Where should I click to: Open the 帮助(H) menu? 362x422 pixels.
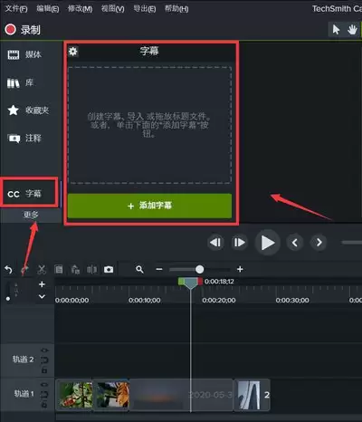click(176, 9)
